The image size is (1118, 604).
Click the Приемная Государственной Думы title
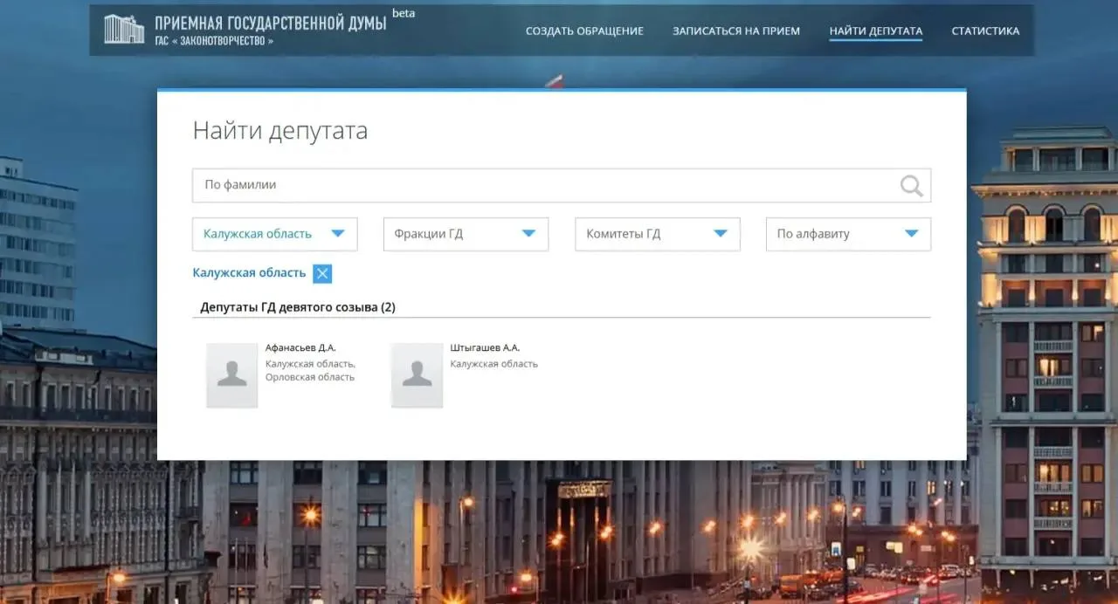click(x=270, y=24)
